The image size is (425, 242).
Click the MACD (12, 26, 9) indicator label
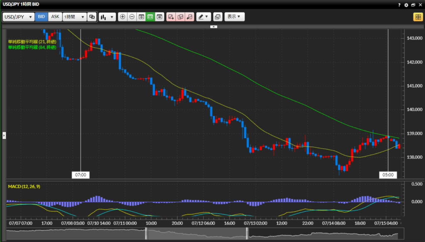coord(24,186)
